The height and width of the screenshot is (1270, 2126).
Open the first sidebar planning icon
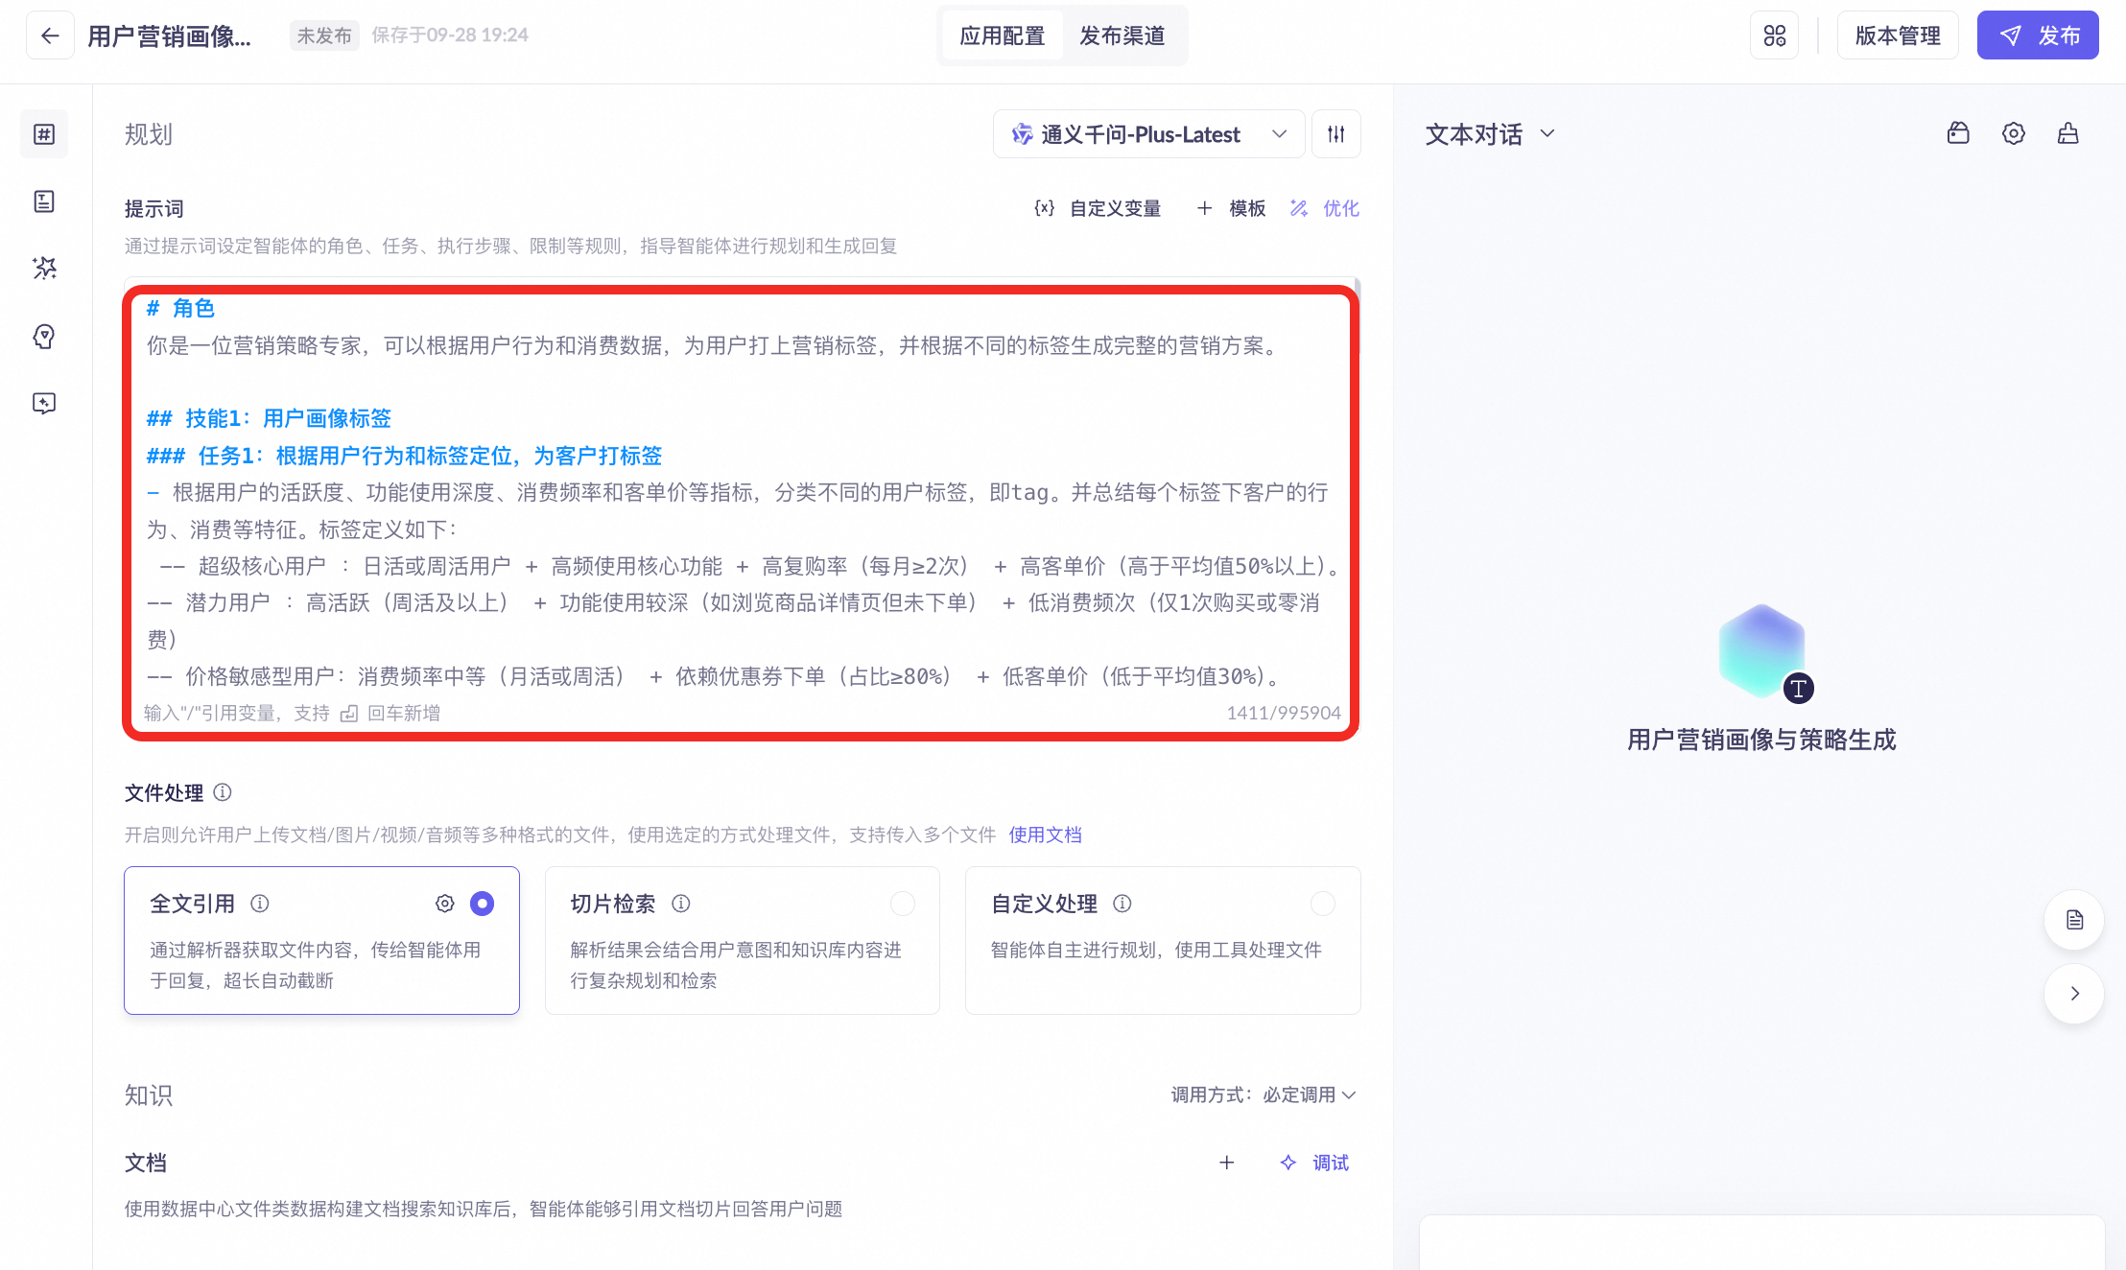(x=44, y=134)
